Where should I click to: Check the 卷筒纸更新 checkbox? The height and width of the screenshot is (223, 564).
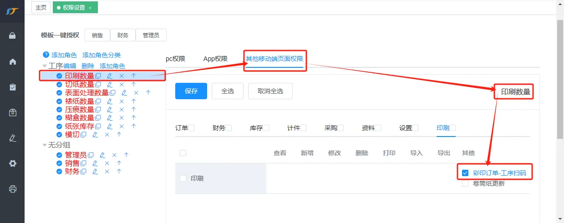click(465, 183)
